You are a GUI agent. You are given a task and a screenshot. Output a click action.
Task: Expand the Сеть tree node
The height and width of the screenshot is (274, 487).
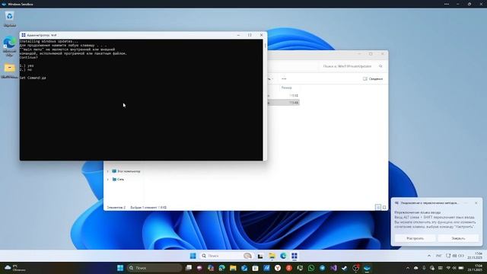coord(108,180)
